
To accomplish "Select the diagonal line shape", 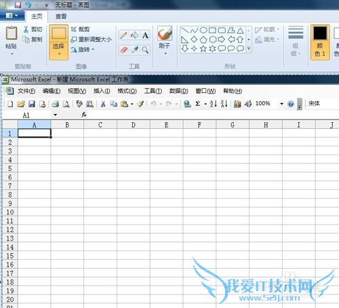I will tap(185, 30).
